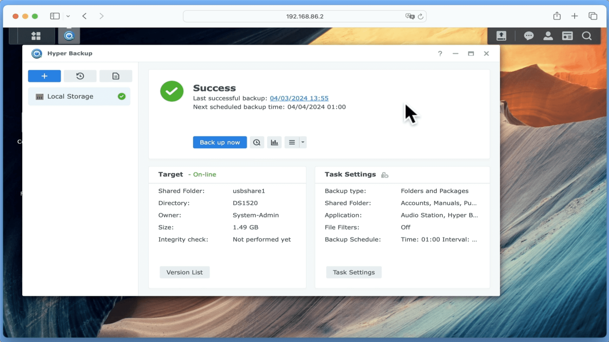Screen dimensions: 609x342
Task: Click the DS1520 directory value
Action: pos(245,203)
